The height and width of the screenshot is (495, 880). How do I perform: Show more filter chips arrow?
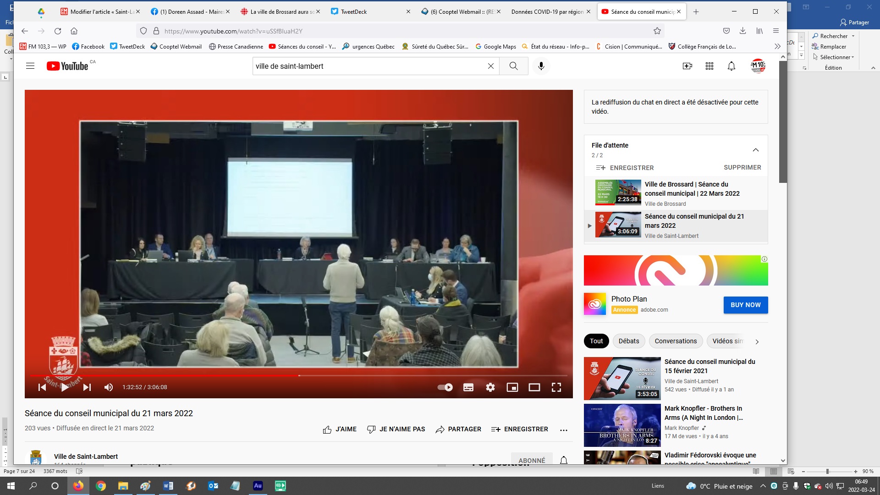coord(757,341)
